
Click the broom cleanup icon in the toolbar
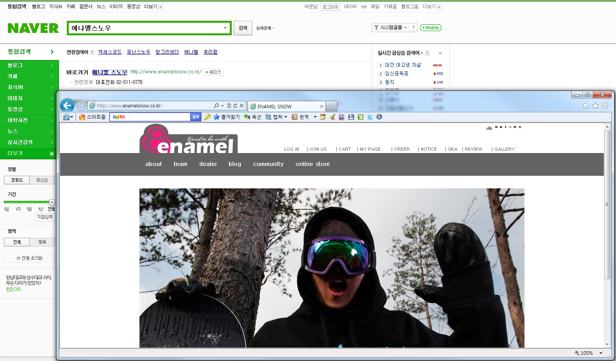(x=332, y=117)
